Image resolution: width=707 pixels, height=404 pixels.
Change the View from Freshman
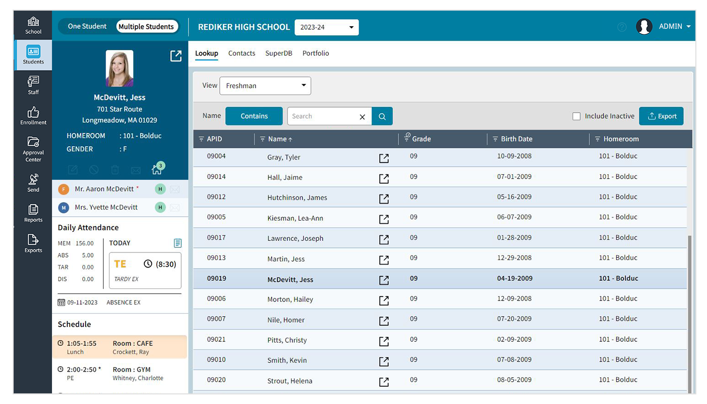pos(265,85)
